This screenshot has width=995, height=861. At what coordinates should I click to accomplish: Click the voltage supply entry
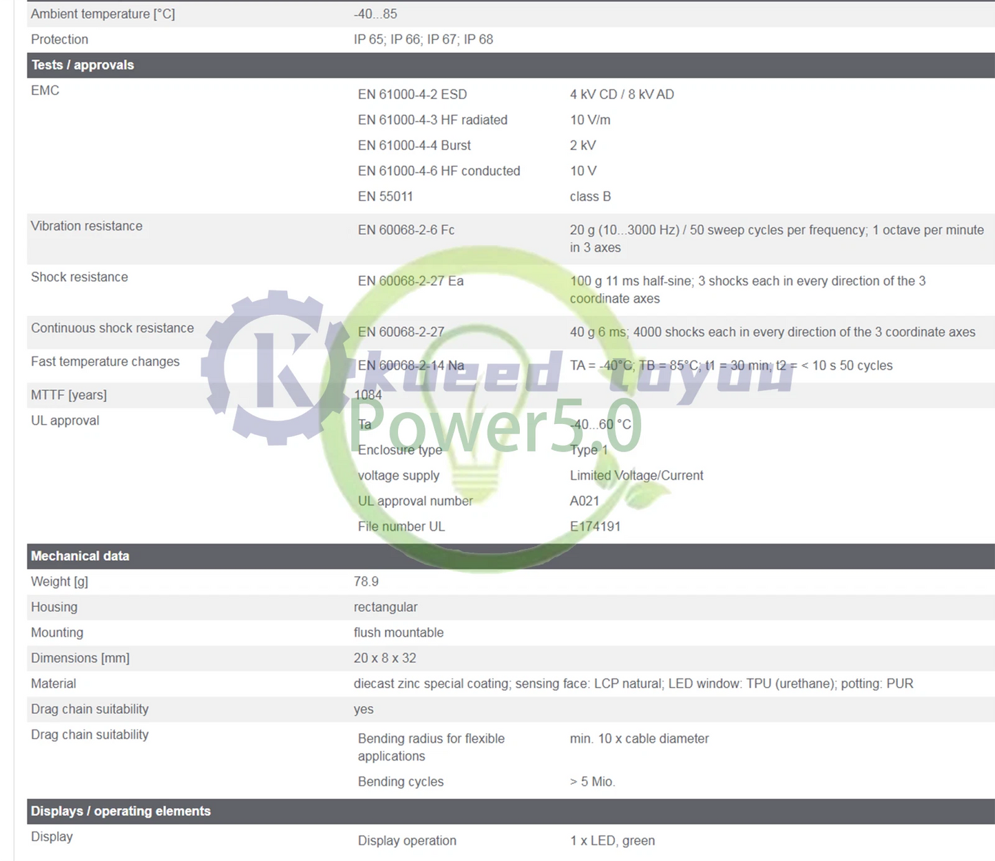[399, 476]
